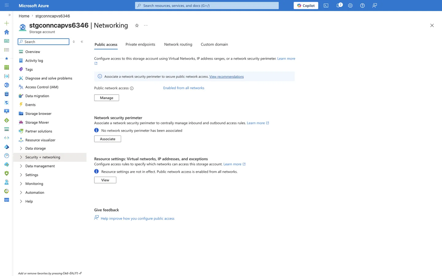Click the Enabled from all networks link
442x276 pixels.
point(184,88)
